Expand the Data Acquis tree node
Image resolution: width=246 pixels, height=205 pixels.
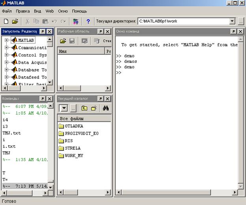coord(6,62)
